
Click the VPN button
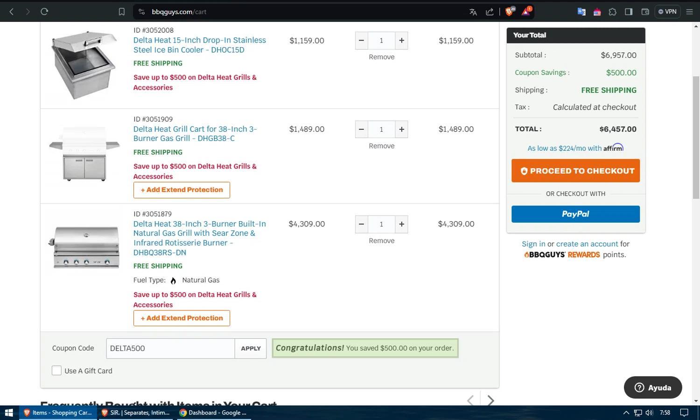click(667, 12)
